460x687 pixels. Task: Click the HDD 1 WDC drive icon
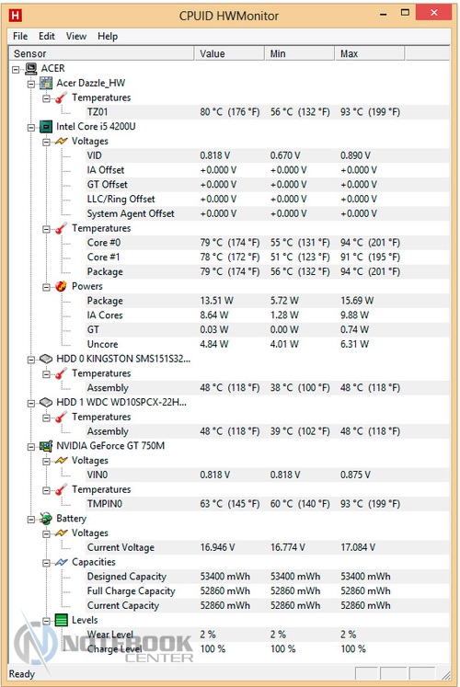(x=46, y=402)
